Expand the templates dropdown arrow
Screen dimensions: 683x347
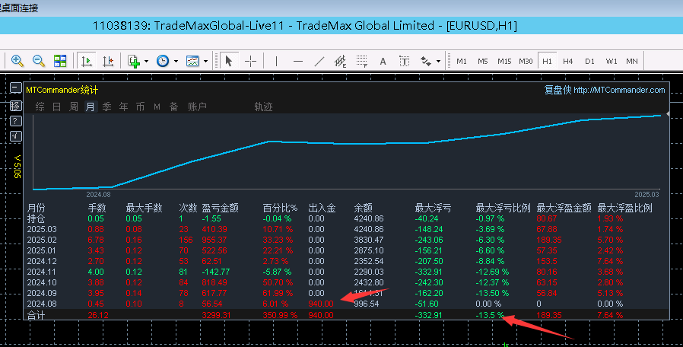pyautogui.click(x=205, y=62)
